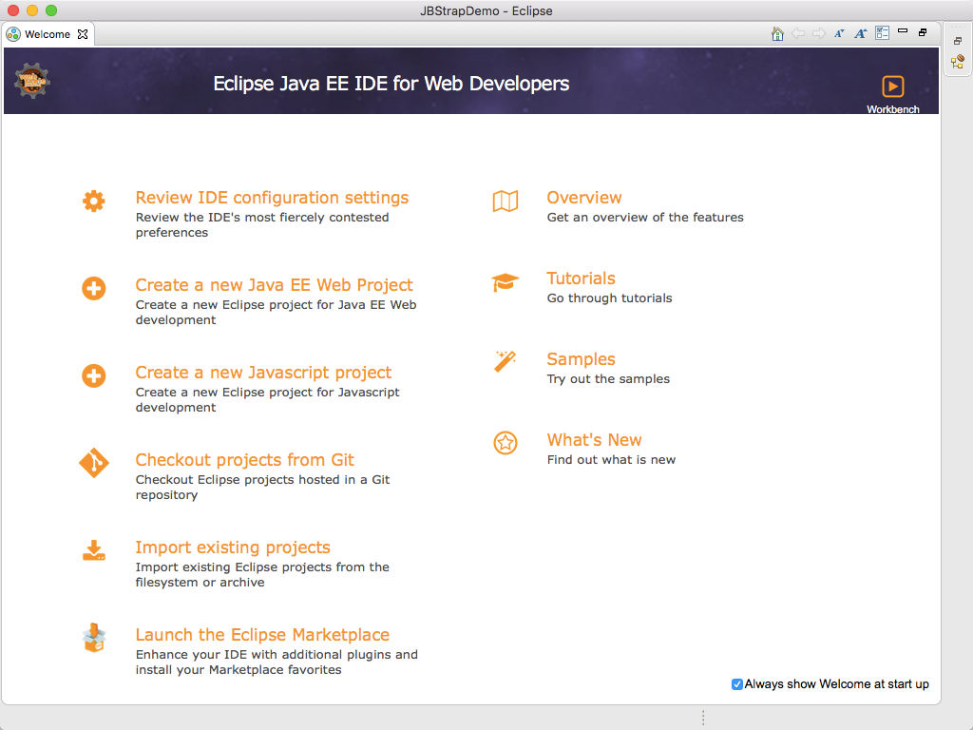Click the Overview open-book icon

click(x=506, y=202)
